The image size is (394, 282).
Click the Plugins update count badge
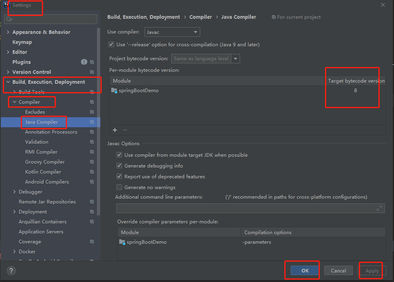84,62
